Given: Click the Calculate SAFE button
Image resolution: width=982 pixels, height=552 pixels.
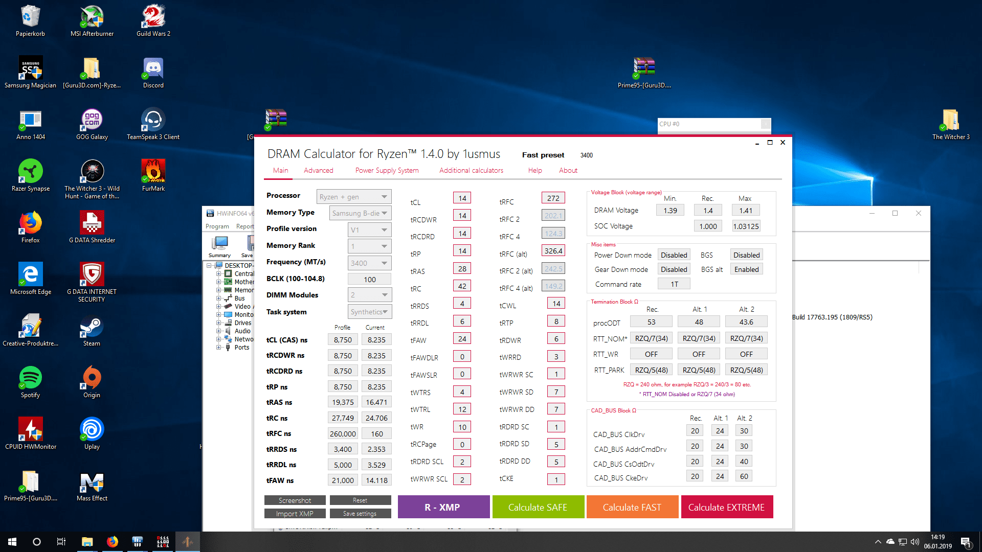Looking at the screenshot, I should click(538, 507).
